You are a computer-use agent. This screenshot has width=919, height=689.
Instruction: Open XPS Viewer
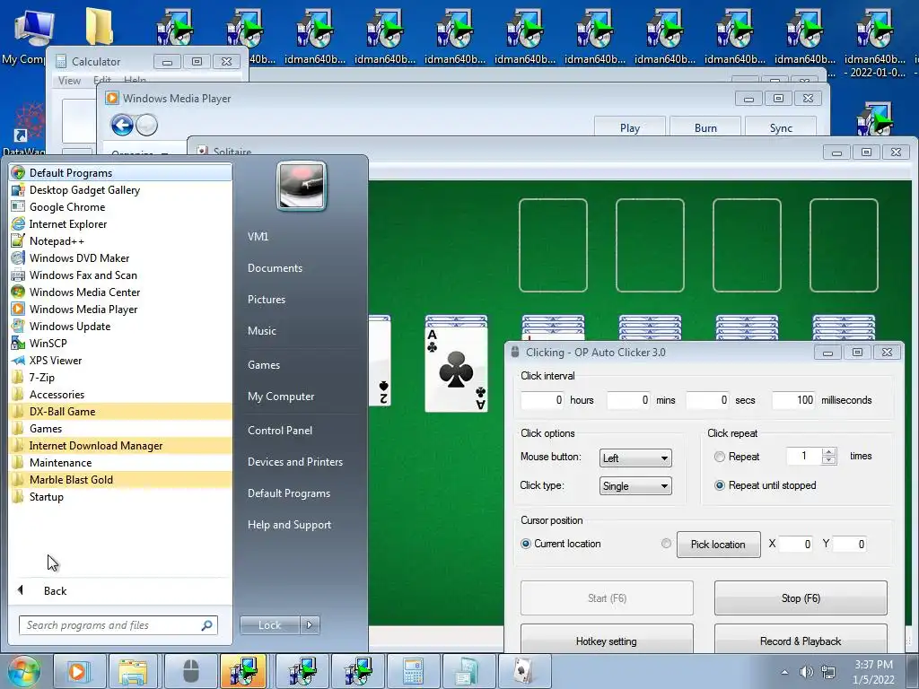[x=120, y=361]
